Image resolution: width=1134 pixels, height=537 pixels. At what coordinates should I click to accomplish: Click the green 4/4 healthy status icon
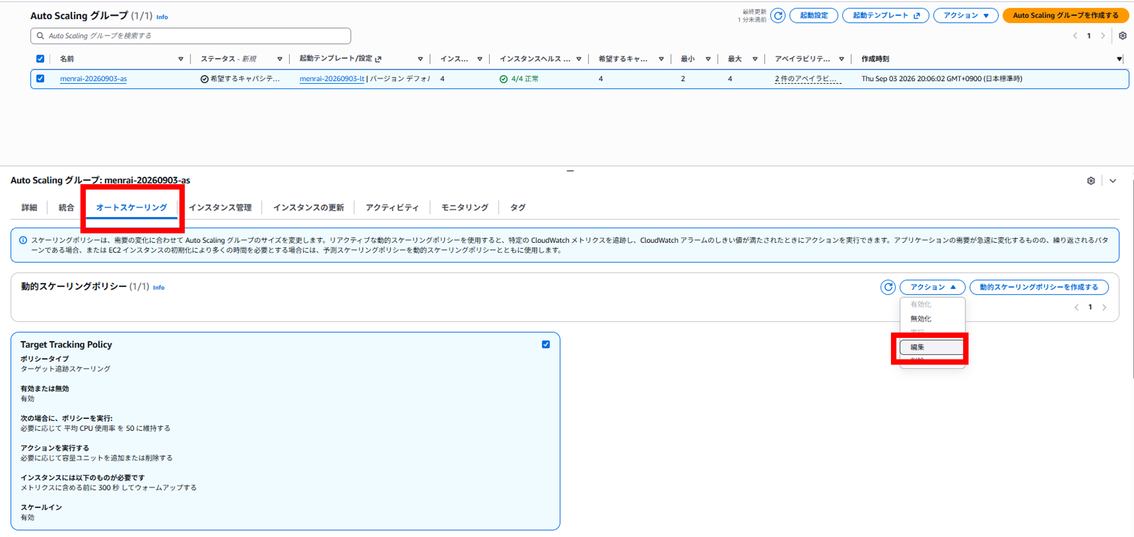pyautogui.click(x=503, y=79)
